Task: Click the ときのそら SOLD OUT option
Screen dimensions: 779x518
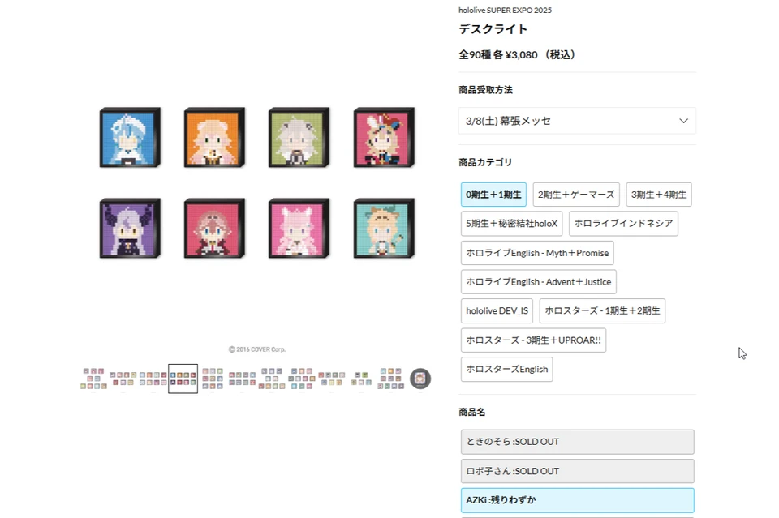Action: 577,442
